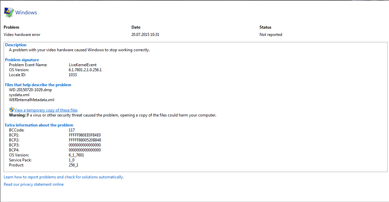Select Product value '256_1'
Viewport: 389px width, 202px height.
click(74, 165)
